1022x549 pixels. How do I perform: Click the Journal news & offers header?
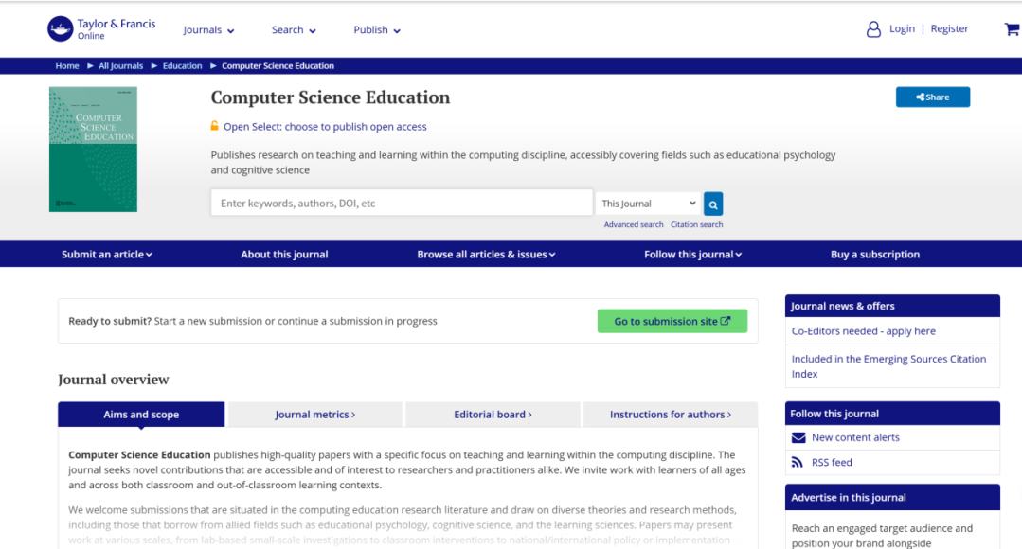892,306
